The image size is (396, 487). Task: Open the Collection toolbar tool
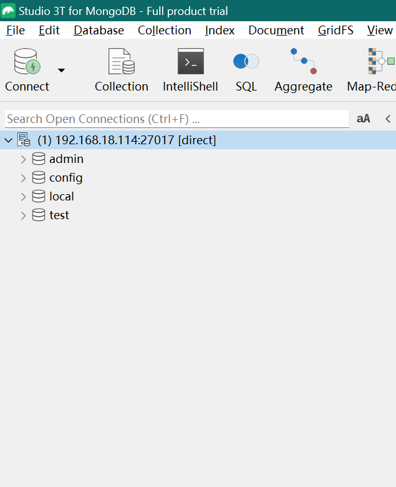[x=121, y=70]
